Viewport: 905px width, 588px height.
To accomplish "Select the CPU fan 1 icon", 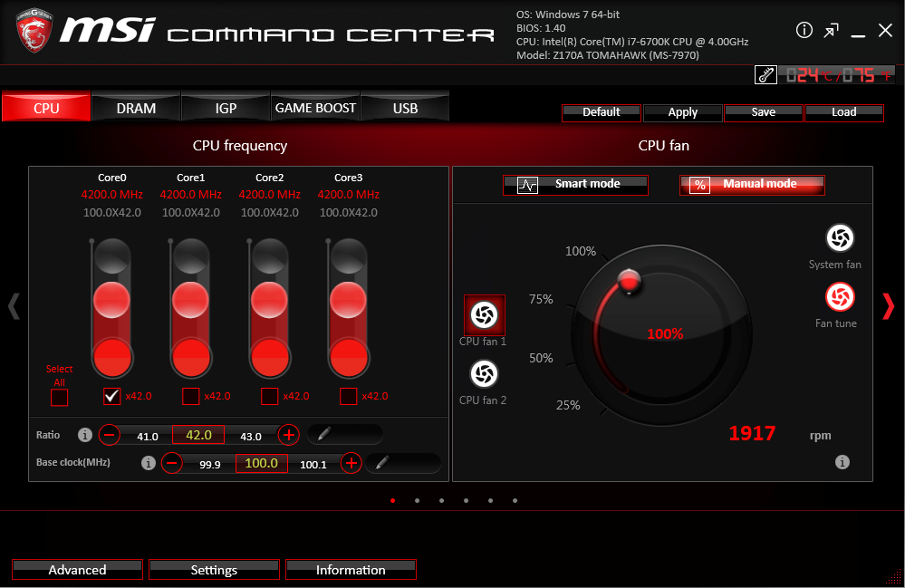I will [484, 314].
